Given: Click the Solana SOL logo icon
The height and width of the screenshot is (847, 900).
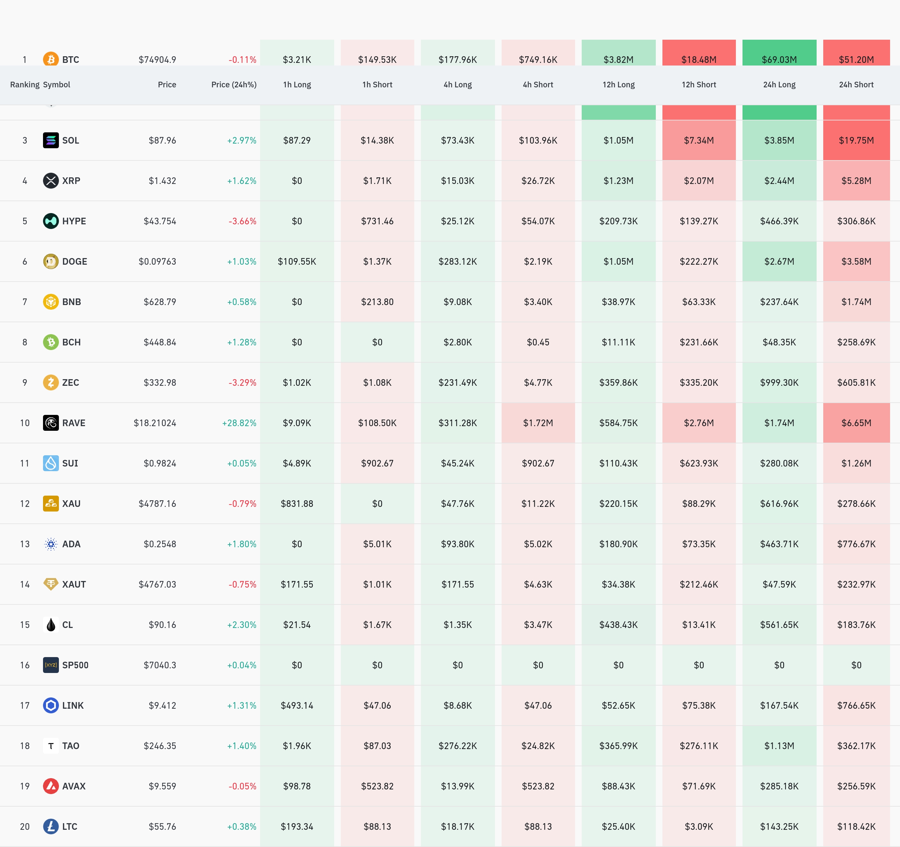Looking at the screenshot, I should [51, 140].
